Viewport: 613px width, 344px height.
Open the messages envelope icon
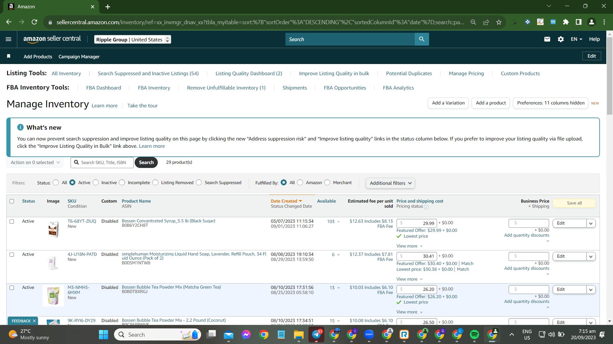tap(547, 39)
